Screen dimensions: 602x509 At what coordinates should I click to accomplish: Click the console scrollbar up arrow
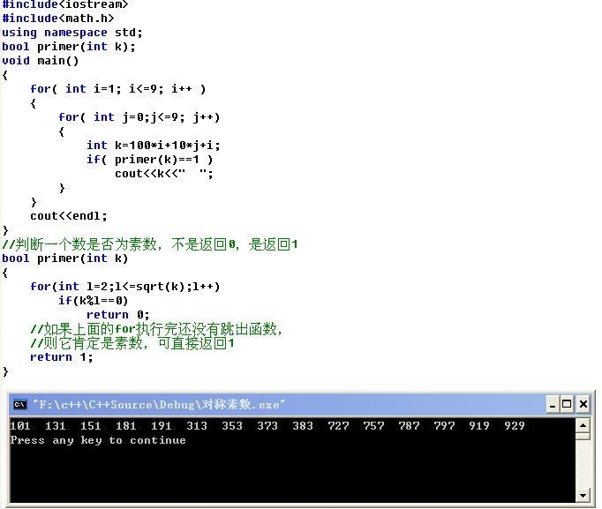click(583, 425)
